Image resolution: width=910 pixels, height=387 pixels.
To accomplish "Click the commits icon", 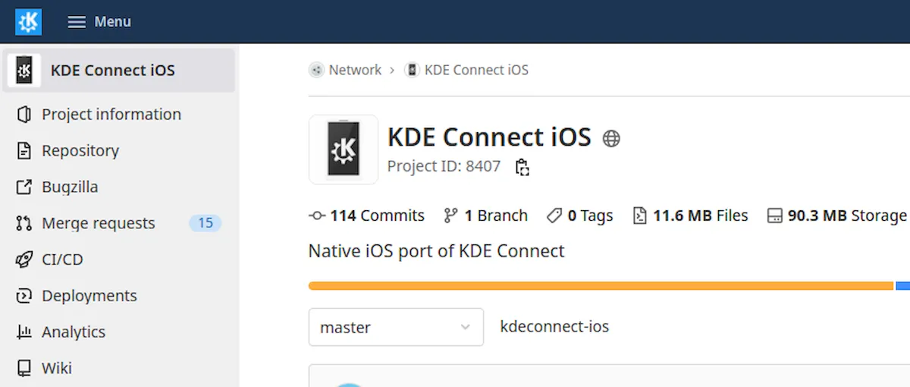I will tap(317, 216).
